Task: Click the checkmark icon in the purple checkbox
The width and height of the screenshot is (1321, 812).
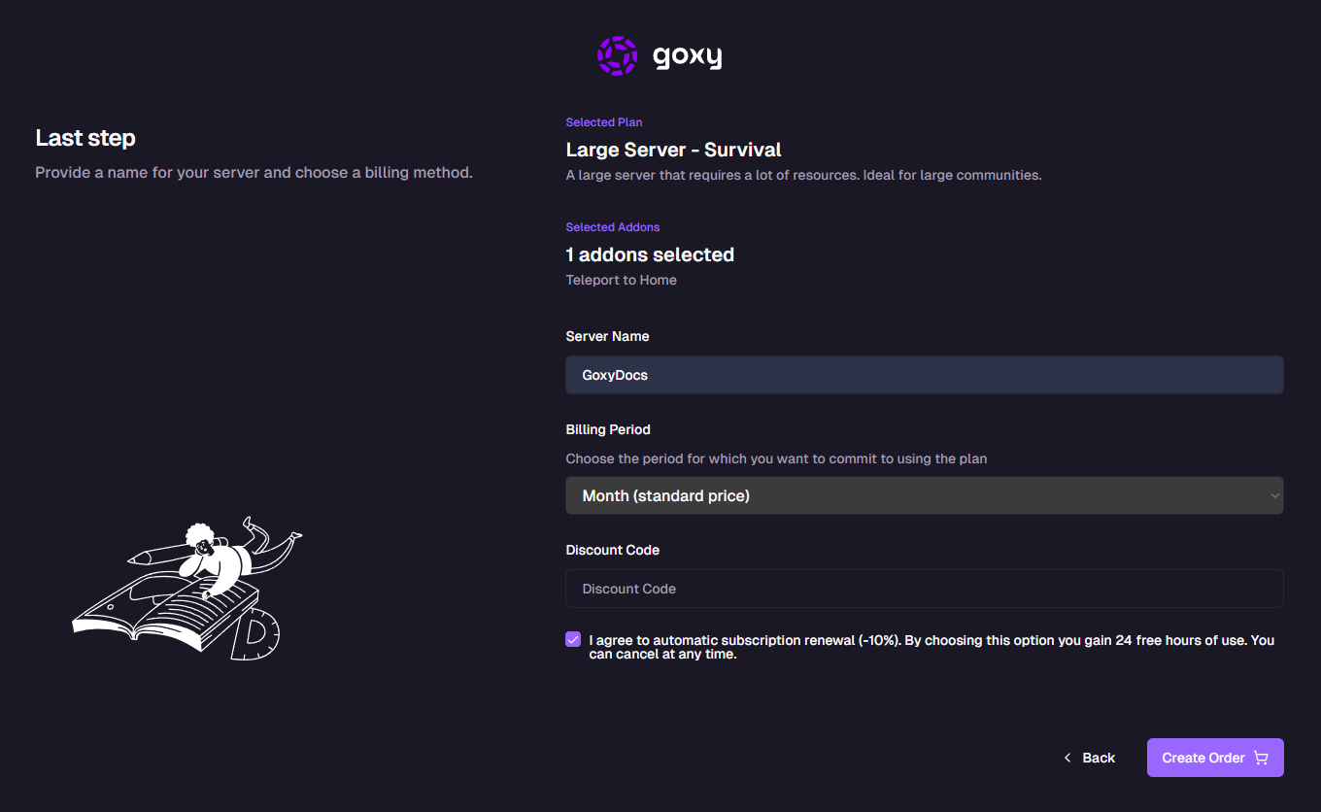Action: (573, 639)
